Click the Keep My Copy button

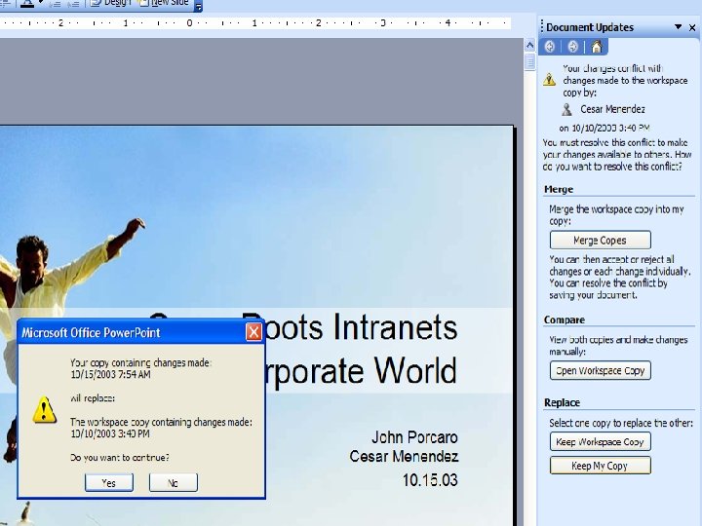[600, 466]
